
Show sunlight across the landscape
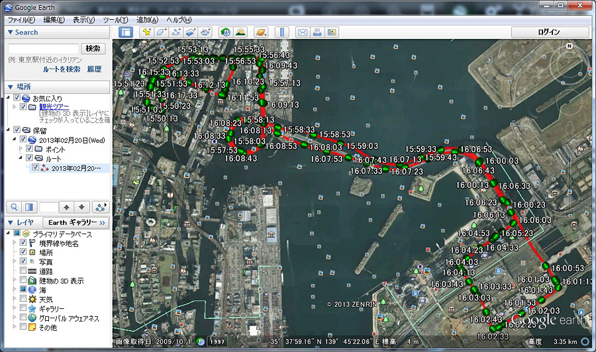pyautogui.click(x=240, y=32)
